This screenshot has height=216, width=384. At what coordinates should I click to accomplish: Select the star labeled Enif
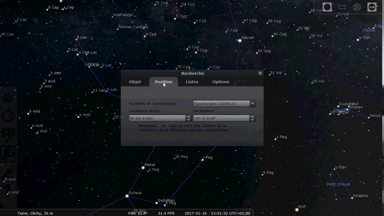click(x=297, y=210)
